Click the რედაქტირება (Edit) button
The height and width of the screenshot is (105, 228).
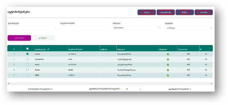(166, 12)
